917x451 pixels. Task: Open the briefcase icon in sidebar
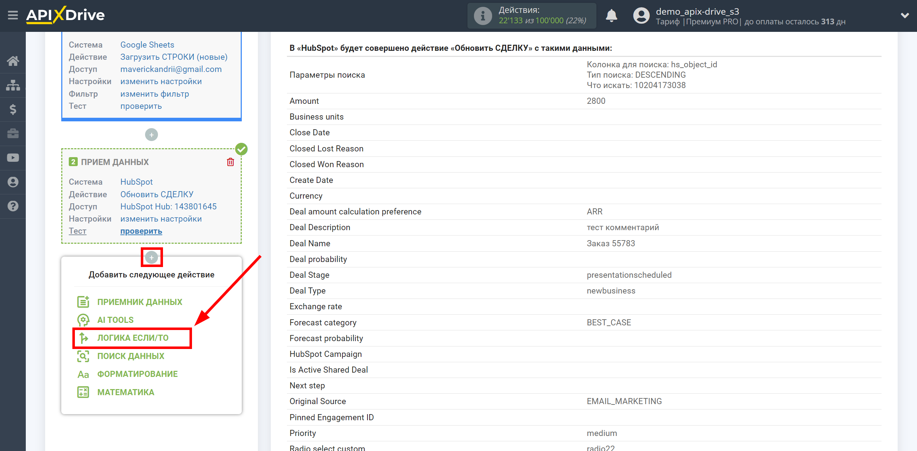13,134
